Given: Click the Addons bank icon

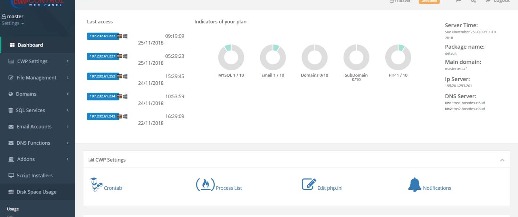Looking at the screenshot, I should (x=11, y=159).
